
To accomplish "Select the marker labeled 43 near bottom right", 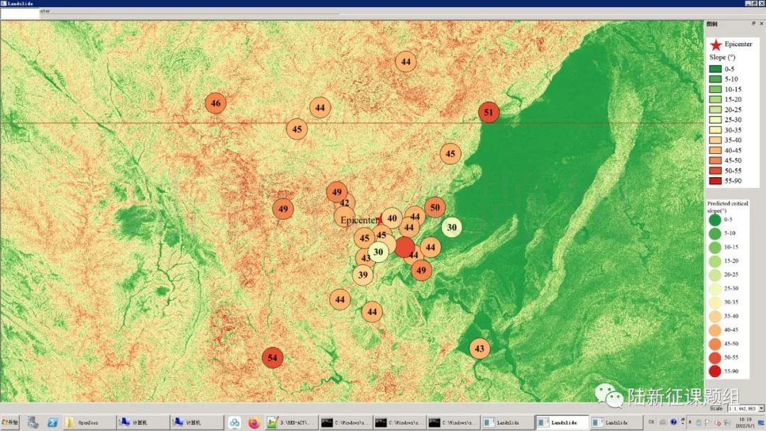I will click(x=479, y=348).
